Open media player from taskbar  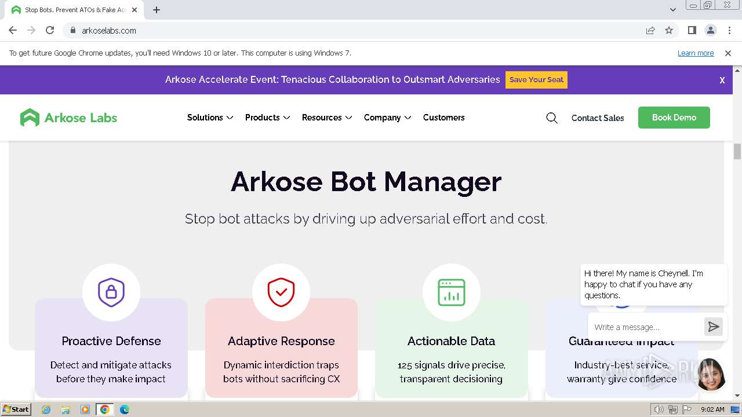85,409
